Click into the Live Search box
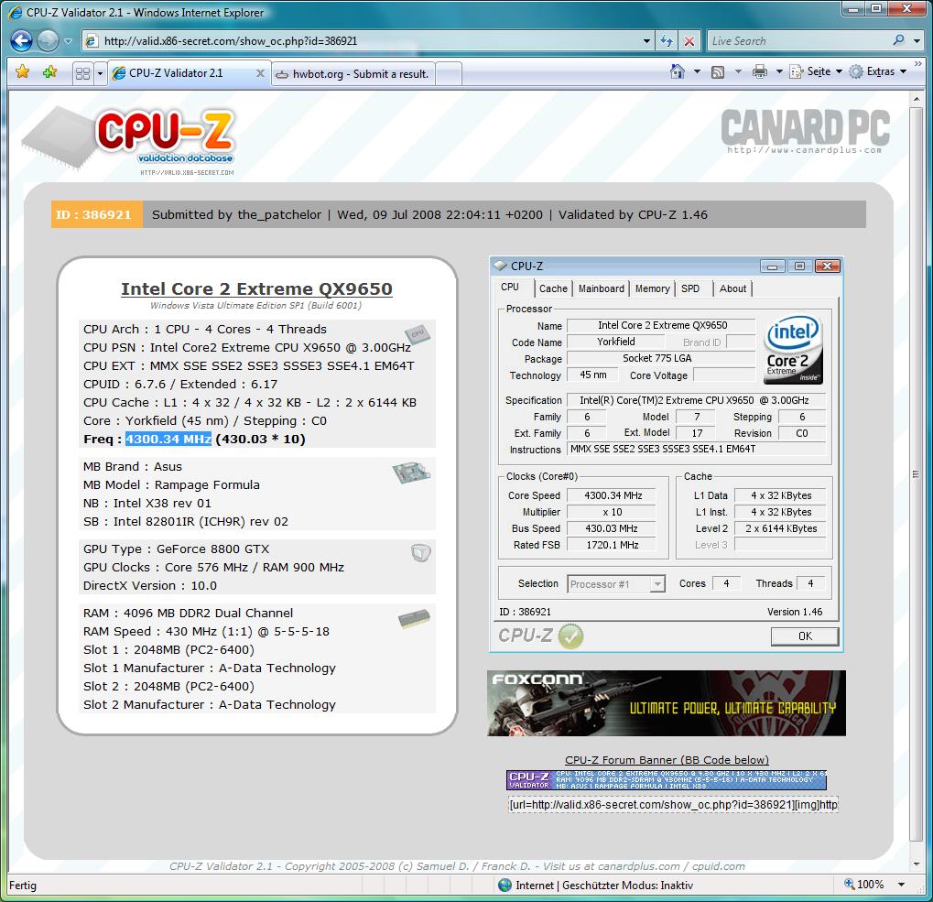 click(798, 41)
